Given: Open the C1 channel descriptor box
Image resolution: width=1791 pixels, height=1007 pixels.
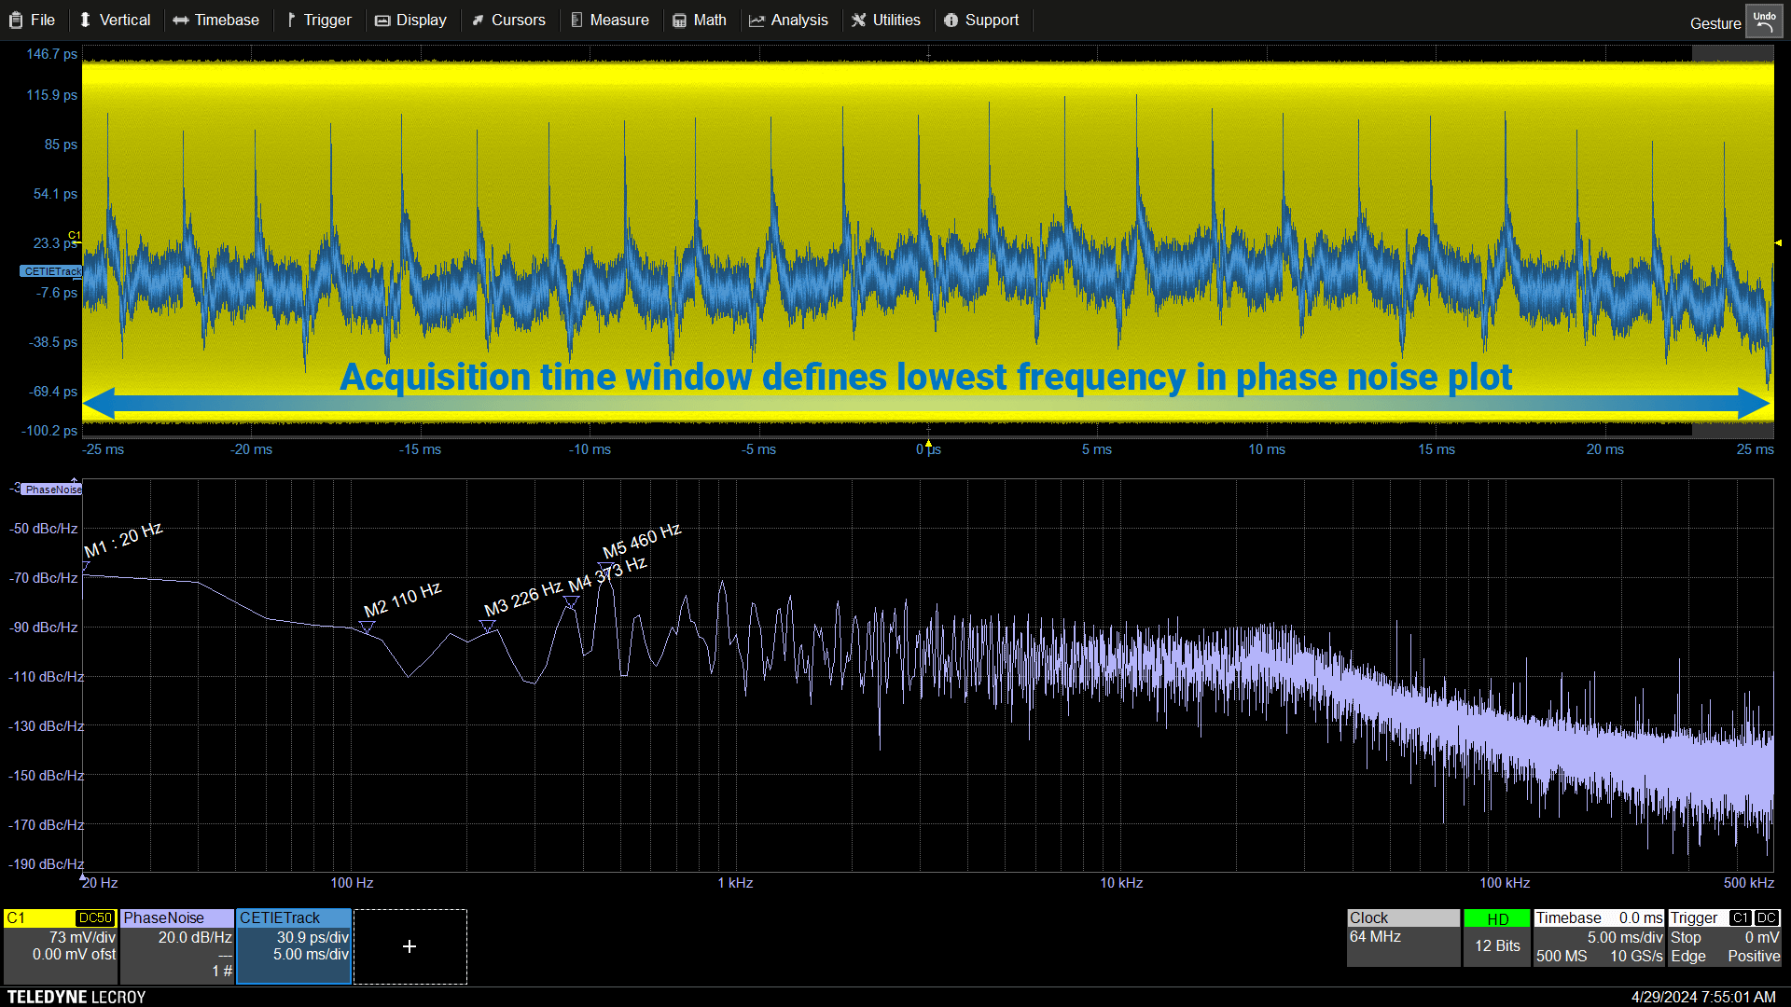Looking at the screenshot, I should 60,945.
